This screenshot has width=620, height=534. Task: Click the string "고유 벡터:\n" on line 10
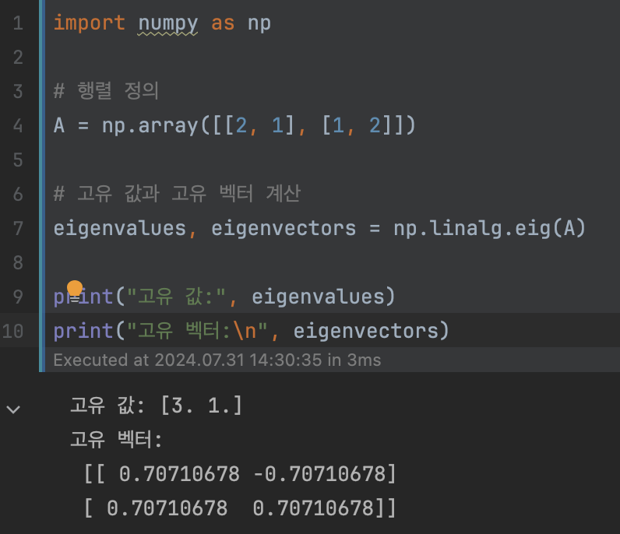(x=197, y=331)
